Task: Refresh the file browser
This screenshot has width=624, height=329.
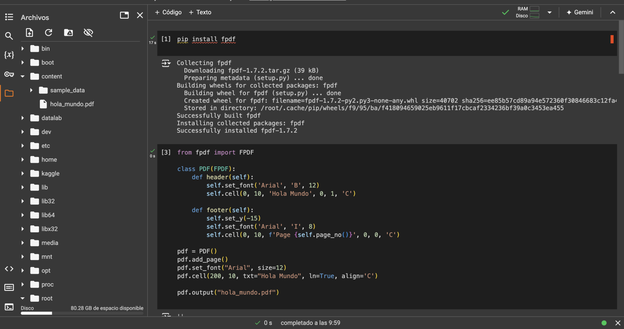Action: (x=49, y=33)
